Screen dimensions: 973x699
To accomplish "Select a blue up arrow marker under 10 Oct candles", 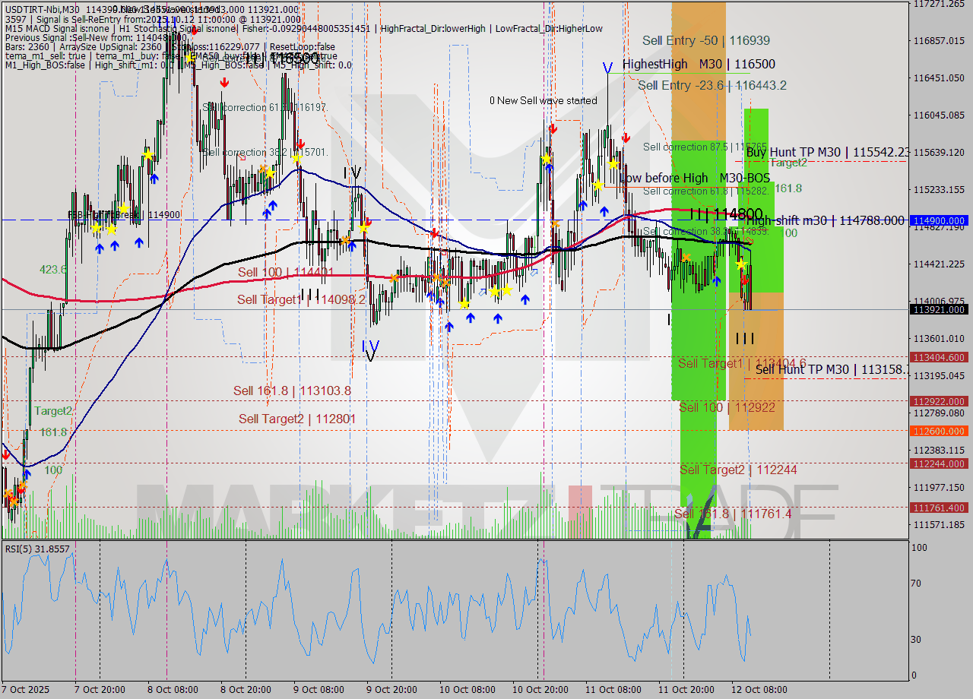I will tap(498, 318).
